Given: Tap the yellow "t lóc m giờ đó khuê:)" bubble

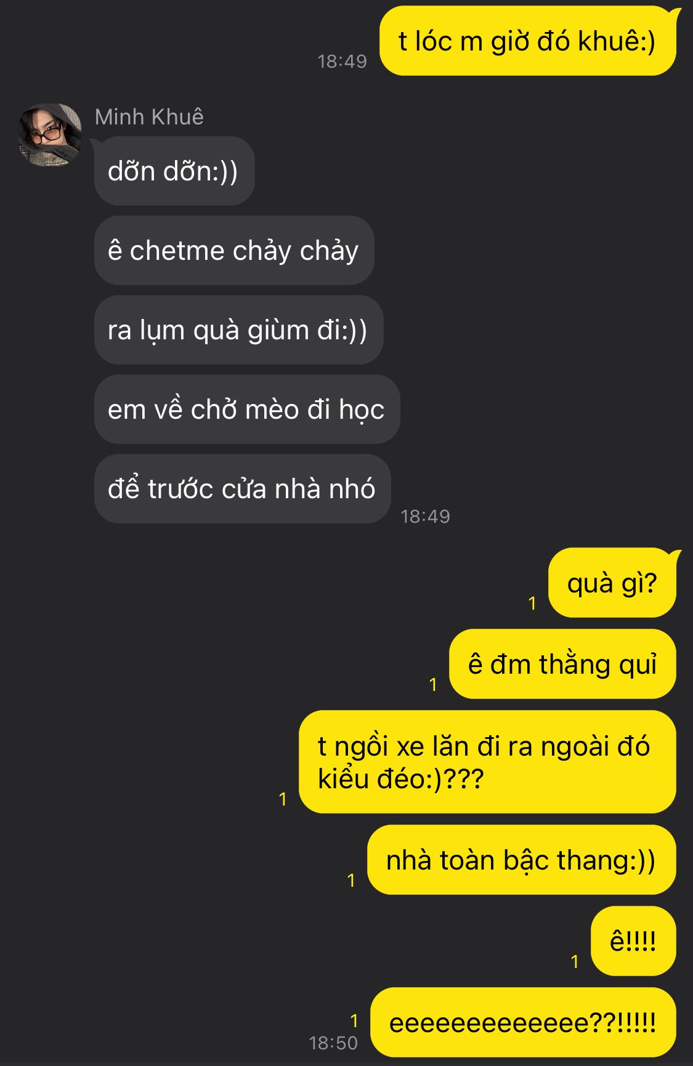Looking at the screenshot, I should 528,41.
